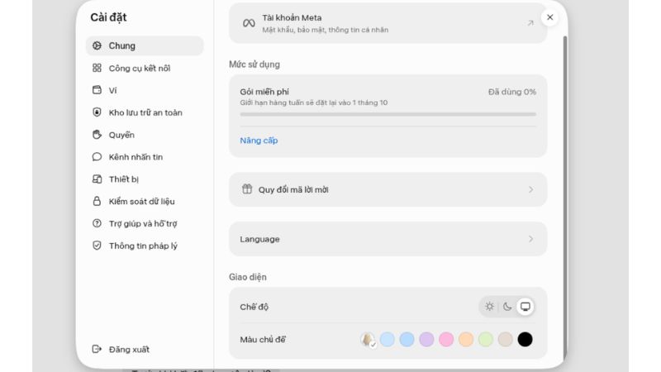
Task: Open the Chung settings section
Action: (x=145, y=45)
